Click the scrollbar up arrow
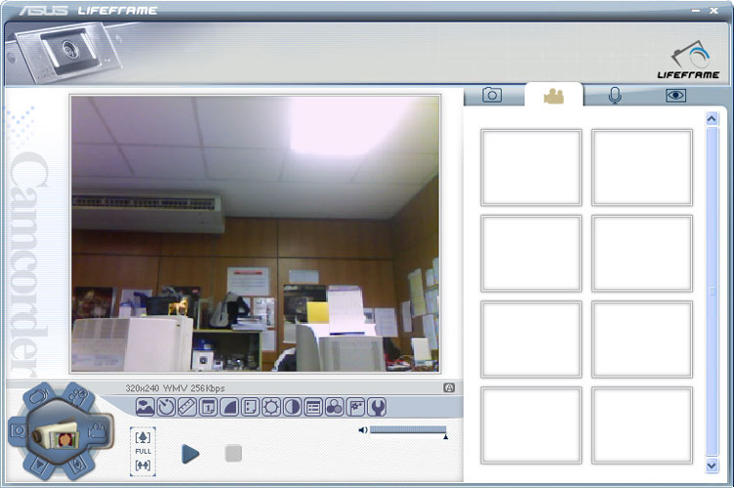The image size is (734, 488). (711, 119)
